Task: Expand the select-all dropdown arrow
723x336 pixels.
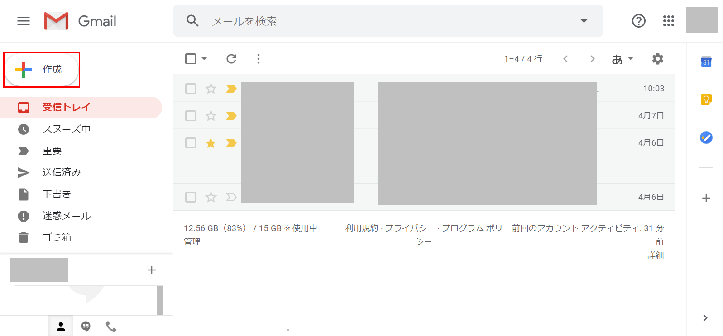Action: point(204,59)
